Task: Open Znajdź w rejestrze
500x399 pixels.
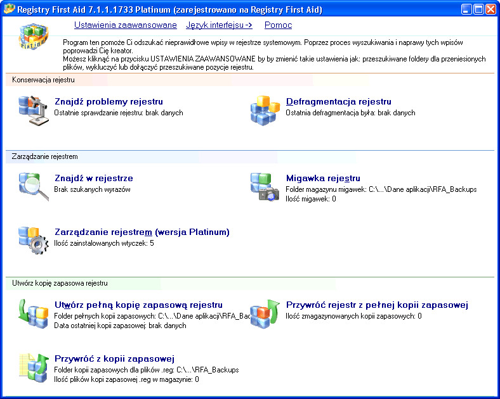Action: 94,178
